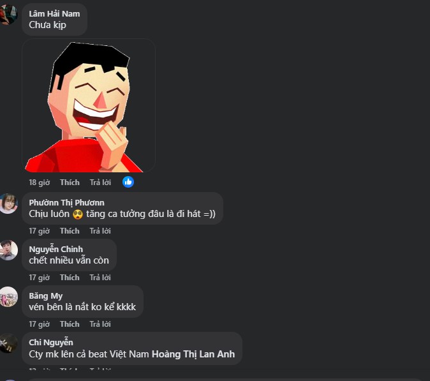Image resolution: width=430 pixels, height=381 pixels.
Task: Open Lâm Hải Nam's profile avatar
Action: click(x=8, y=14)
